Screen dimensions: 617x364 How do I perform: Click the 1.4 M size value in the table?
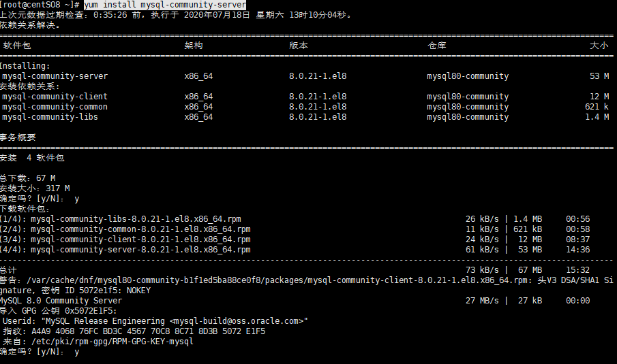pyautogui.click(x=597, y=117)
